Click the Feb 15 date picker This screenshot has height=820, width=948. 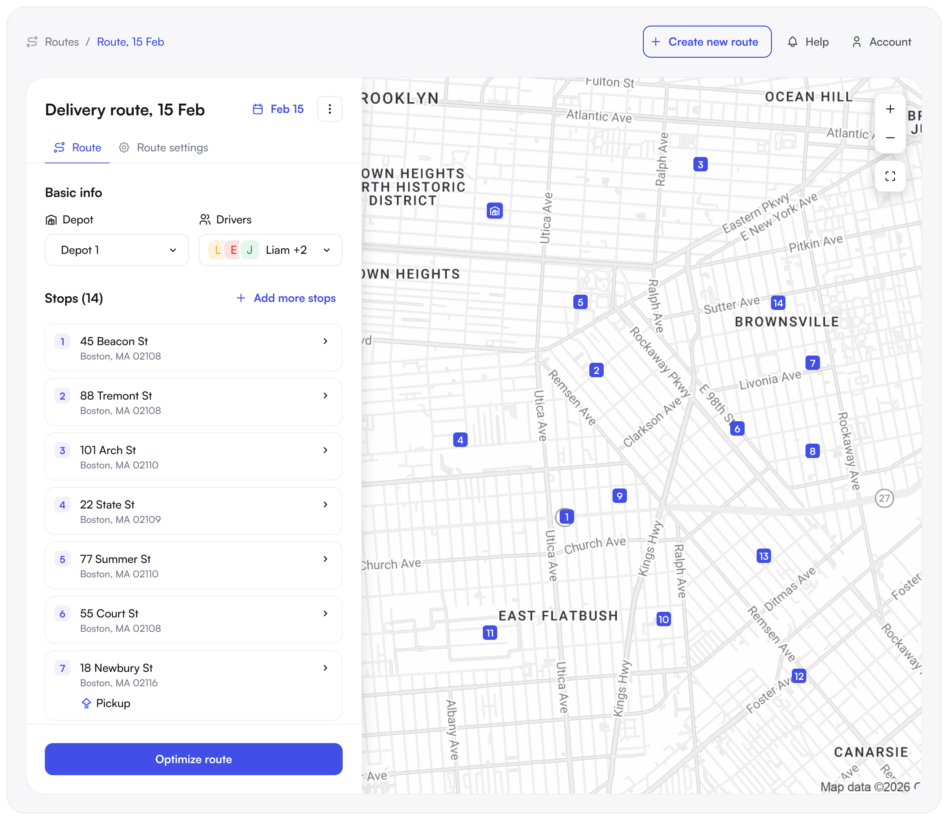pos(278,109)
